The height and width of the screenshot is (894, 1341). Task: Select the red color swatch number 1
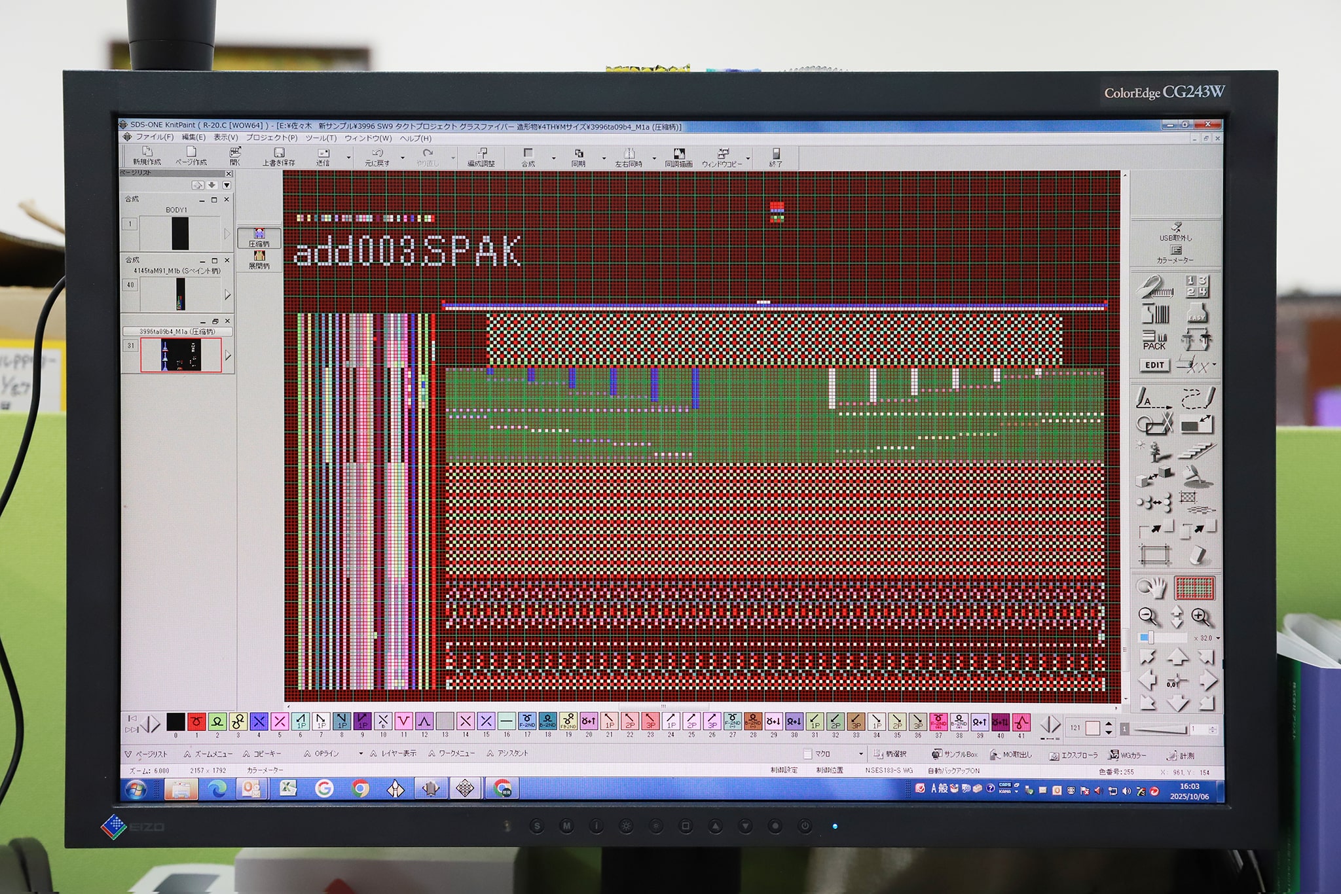196,721
